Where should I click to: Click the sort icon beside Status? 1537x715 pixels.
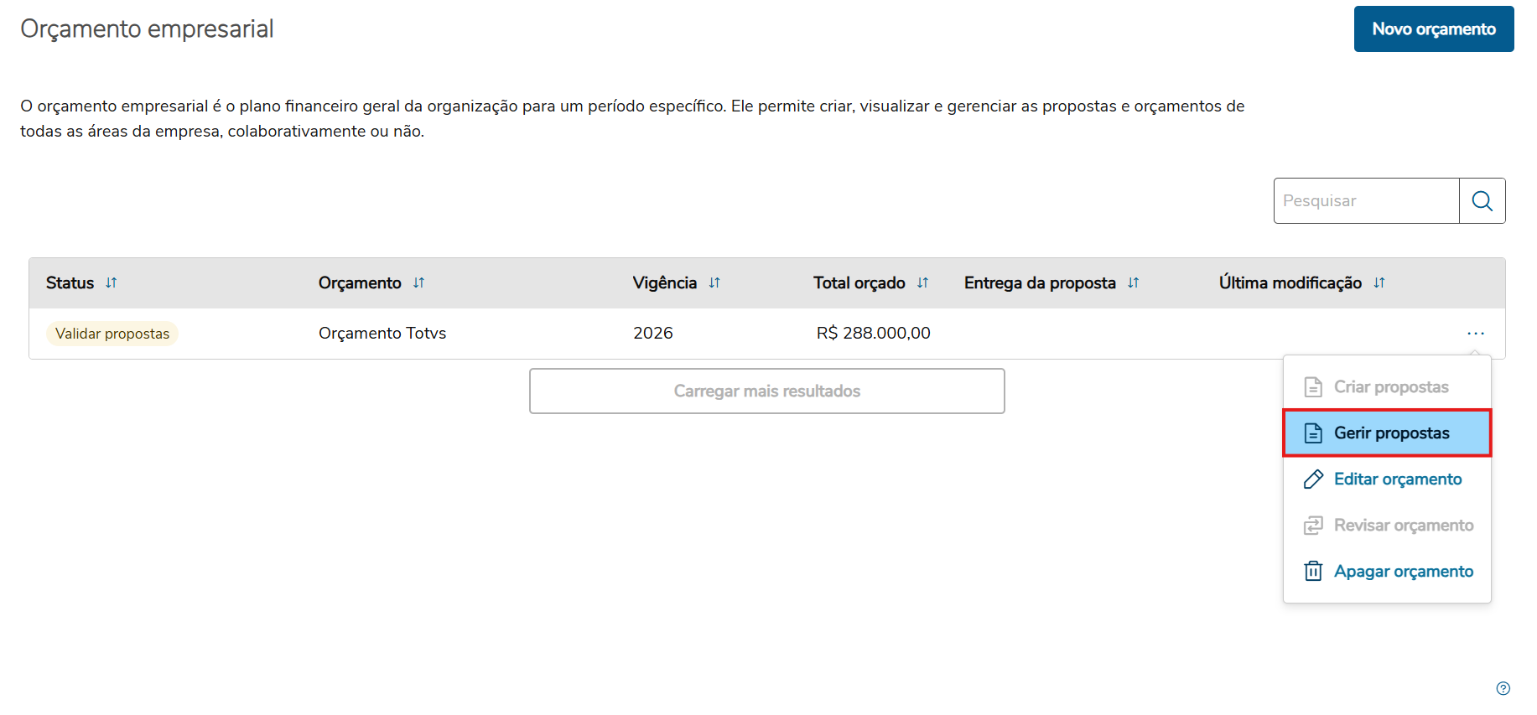[112, 283]
